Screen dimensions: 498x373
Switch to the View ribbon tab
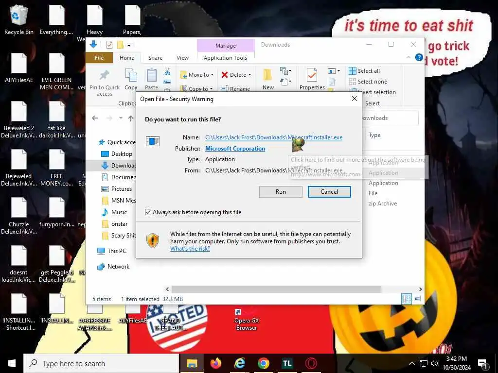[x=182, y=58]
